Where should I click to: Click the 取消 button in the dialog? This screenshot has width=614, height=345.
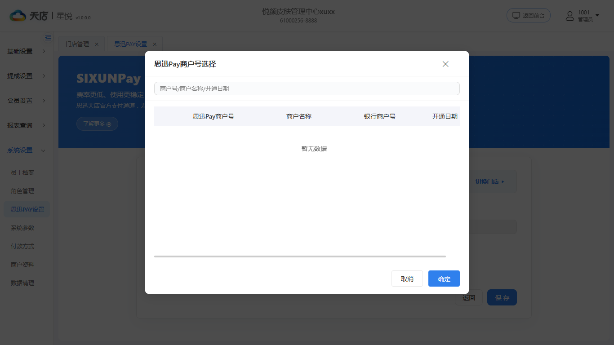[407, 279]
